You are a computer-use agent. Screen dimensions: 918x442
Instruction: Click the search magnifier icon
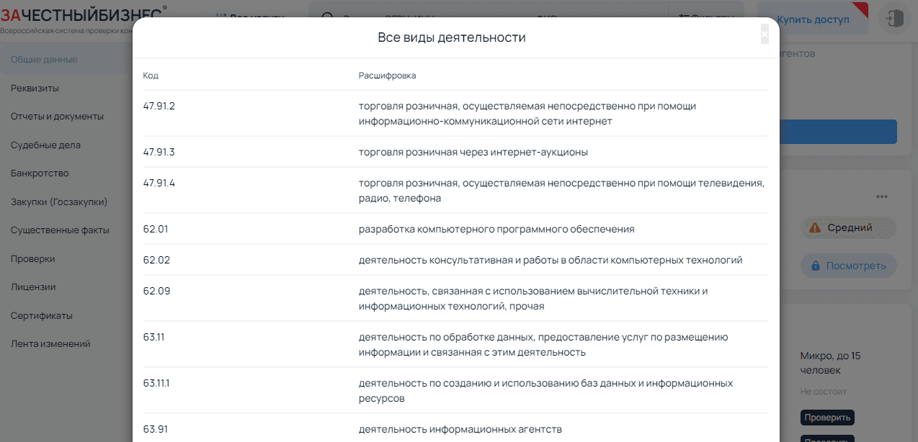(x=328, y=19)
